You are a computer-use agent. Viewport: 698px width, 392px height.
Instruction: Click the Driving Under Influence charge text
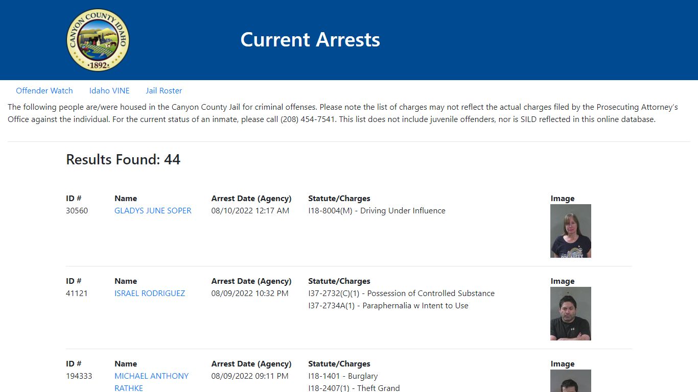(x=377, y=211)
